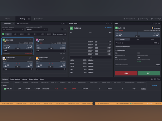Image resolution: width=162 pixels, height=121 pixels.
Task: Collapse Trading details section
Action: pos(120,51)
